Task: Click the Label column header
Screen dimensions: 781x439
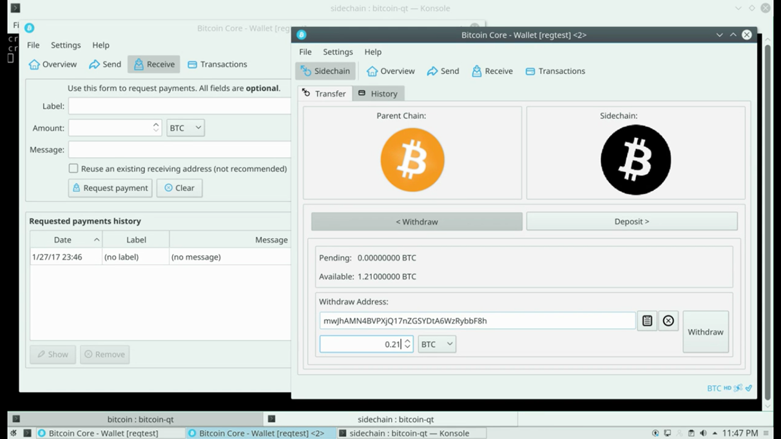Action: (136, 239)
